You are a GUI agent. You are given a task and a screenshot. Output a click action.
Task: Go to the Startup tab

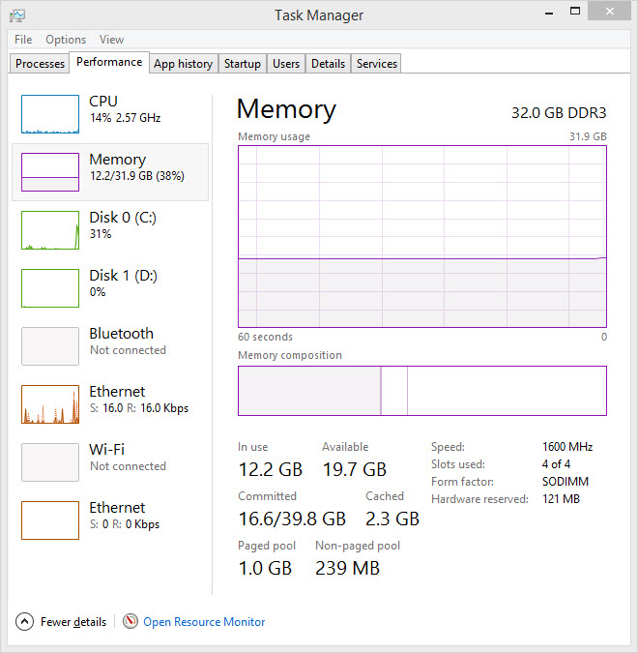click(242, 64)
